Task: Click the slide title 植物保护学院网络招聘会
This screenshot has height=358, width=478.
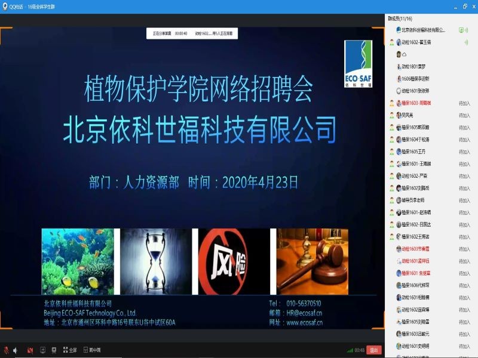Action: (199, 89)
